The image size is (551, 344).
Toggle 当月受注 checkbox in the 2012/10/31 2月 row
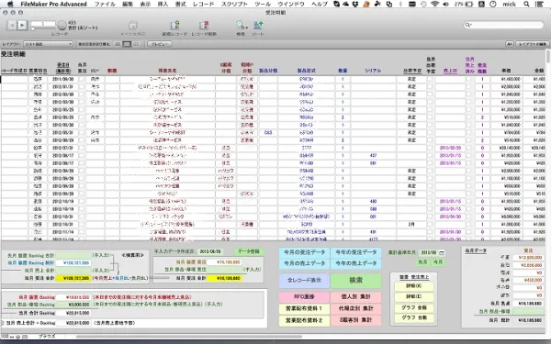[x=82, y=225]
